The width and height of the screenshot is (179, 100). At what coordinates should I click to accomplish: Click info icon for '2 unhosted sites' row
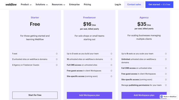tap(57, 59)
